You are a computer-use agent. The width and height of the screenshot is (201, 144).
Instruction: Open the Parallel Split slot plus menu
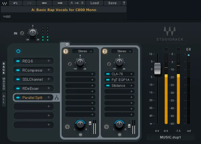tap(49, 97)
